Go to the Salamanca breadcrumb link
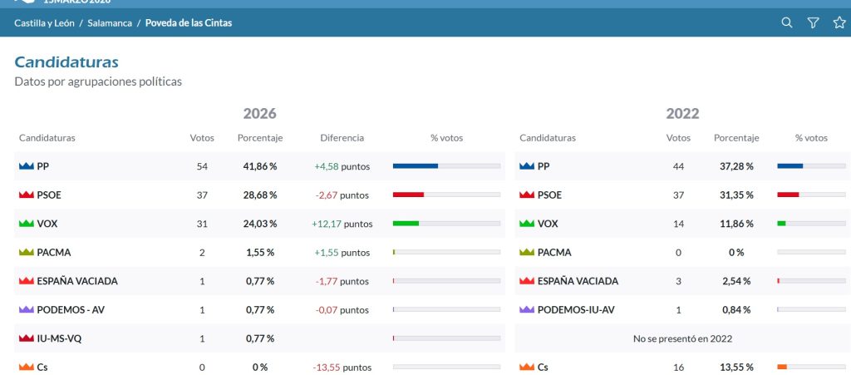 click(110, 23)
